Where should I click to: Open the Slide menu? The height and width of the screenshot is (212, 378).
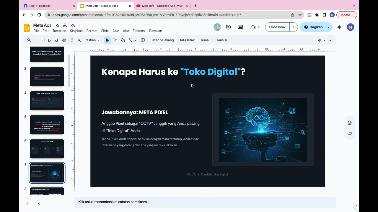click(105, 31)
